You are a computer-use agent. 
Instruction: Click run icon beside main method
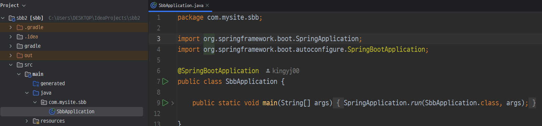165,103
